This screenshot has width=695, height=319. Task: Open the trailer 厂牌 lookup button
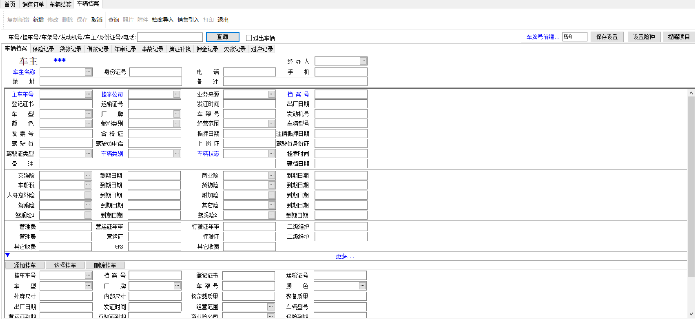[177, 286]
